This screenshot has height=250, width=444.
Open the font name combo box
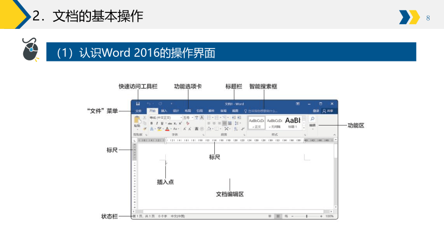pyautogui.click(x=166, y=118)
